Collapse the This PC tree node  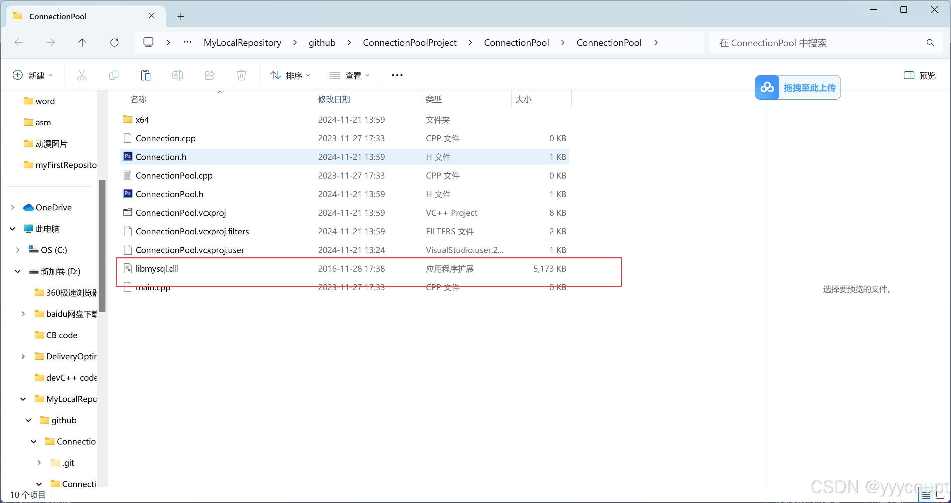click(13, 229)
